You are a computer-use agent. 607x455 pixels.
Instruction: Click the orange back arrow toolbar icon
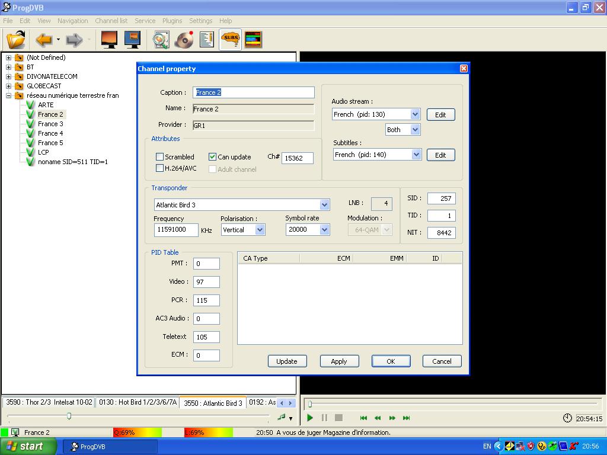click(x=44, y=40)
